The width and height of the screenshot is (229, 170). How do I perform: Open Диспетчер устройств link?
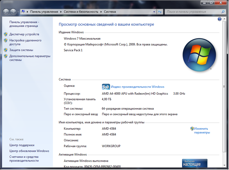[x=24, y=34]
